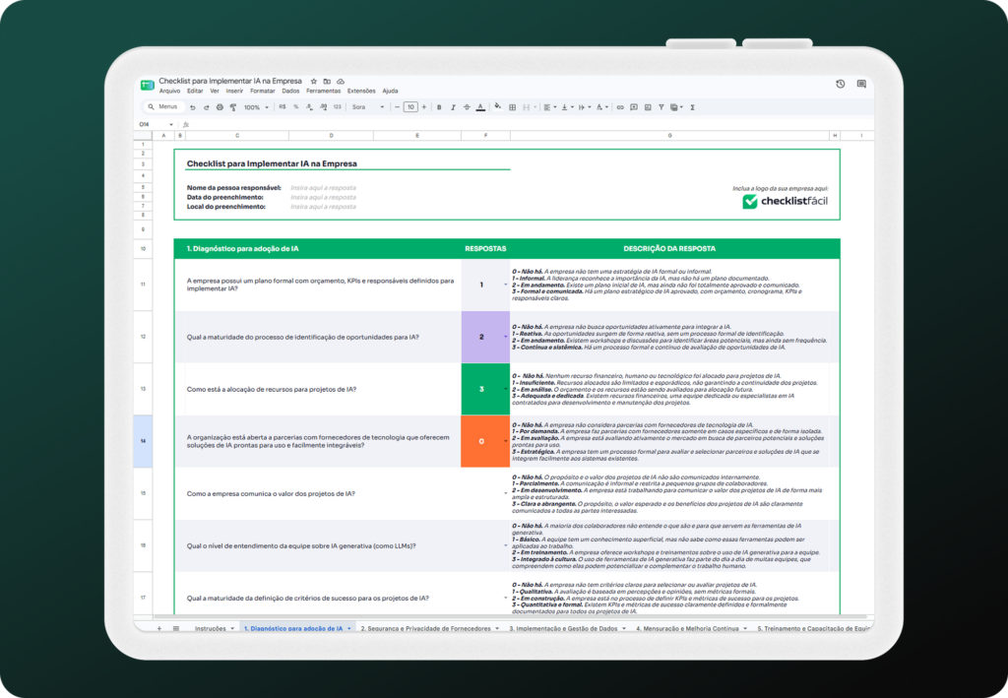Click the font size field showing 10
The image size is (1008, 698).
[x=410, y=106]
